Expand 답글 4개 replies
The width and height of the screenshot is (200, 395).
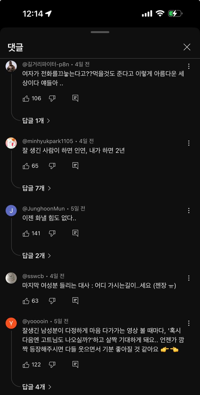[x=36, y=387]
